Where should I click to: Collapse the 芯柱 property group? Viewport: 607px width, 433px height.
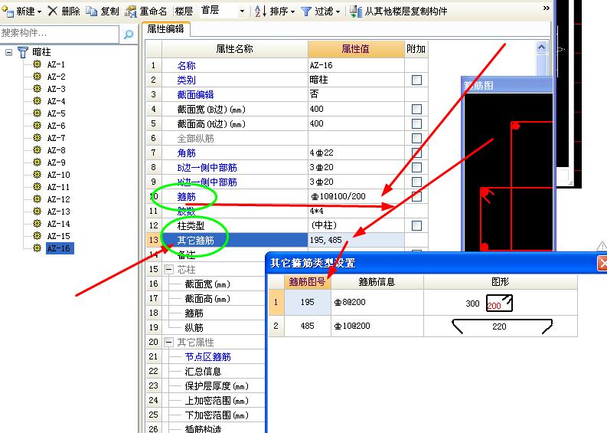(168, 269)
